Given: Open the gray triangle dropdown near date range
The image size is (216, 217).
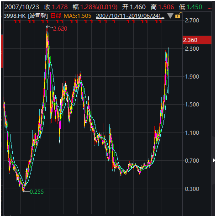Looking at the screenshot, I should click(x=170, y=16).
